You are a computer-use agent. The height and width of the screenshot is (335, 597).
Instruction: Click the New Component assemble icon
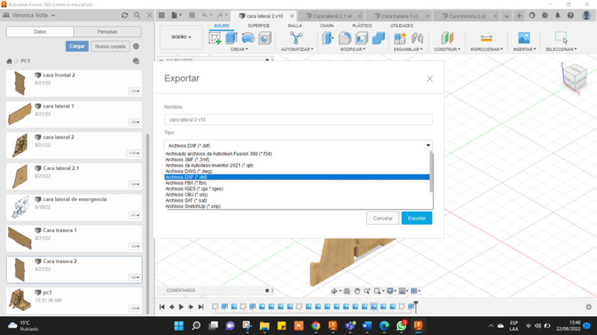coord(400,38)
